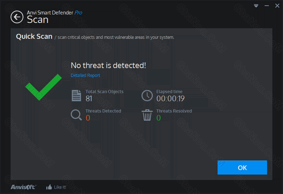Image resolution: width=283 pixels, height=194 pixels.
Task: Open the title bar dropdown menu arrow
Action: pos(256,6)
